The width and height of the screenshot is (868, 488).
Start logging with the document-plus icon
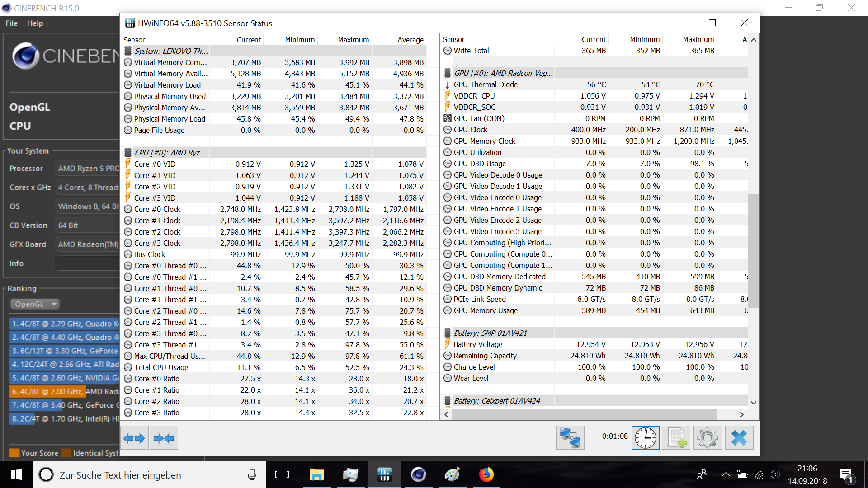676,438
